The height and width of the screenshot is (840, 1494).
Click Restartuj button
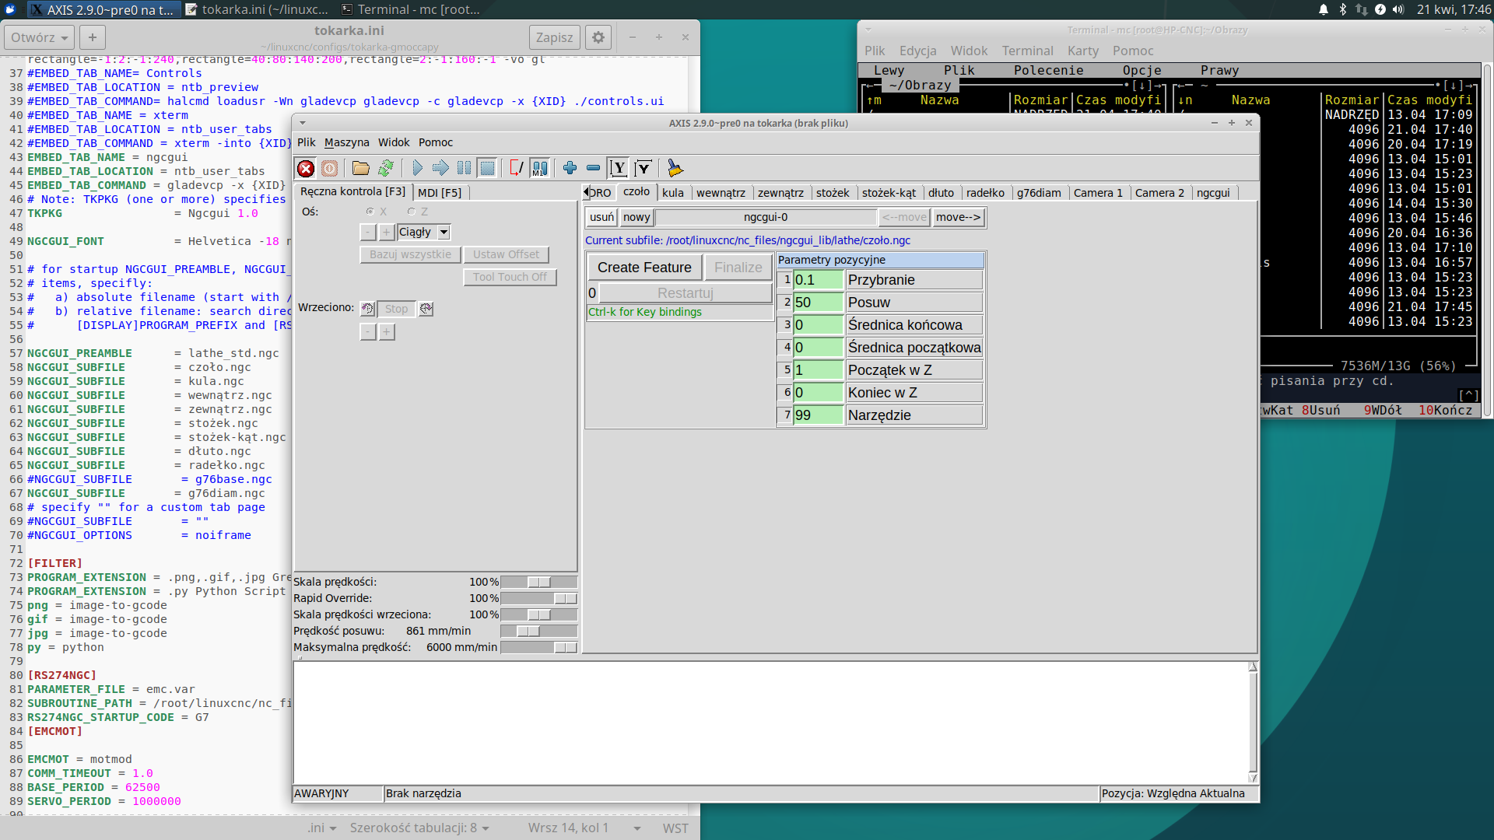(x=686, y=293)
